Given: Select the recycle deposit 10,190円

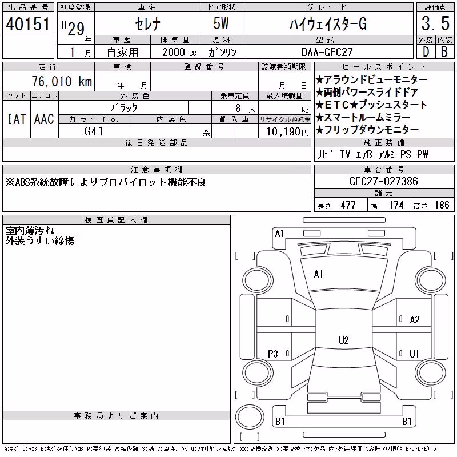Looking at the screenshot, I should [x=288, y=132].
